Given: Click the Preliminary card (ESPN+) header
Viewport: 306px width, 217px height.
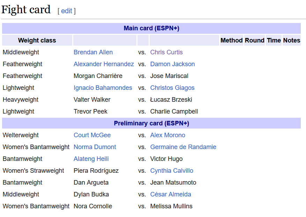Looking at the screenshot, I should [151, 123].
